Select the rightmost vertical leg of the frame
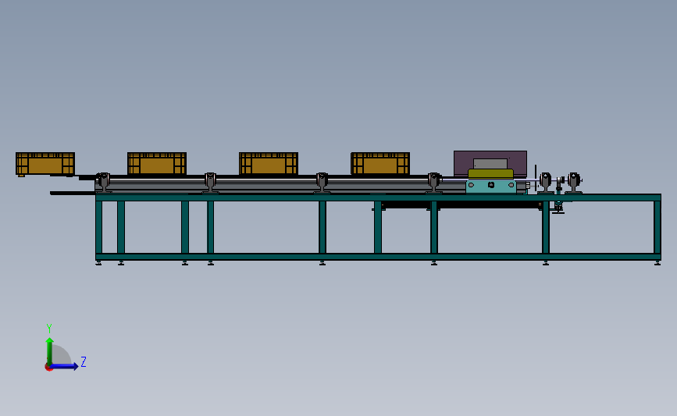Viewport: 677px width, 416px height. (657, 227)
